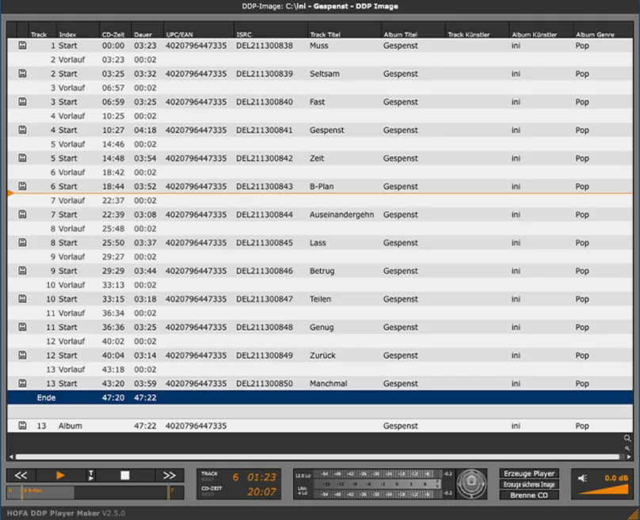640x520 pixels.
Task: Click the save icon for track 6 B-Plan
Action: [x=22, y=186]
